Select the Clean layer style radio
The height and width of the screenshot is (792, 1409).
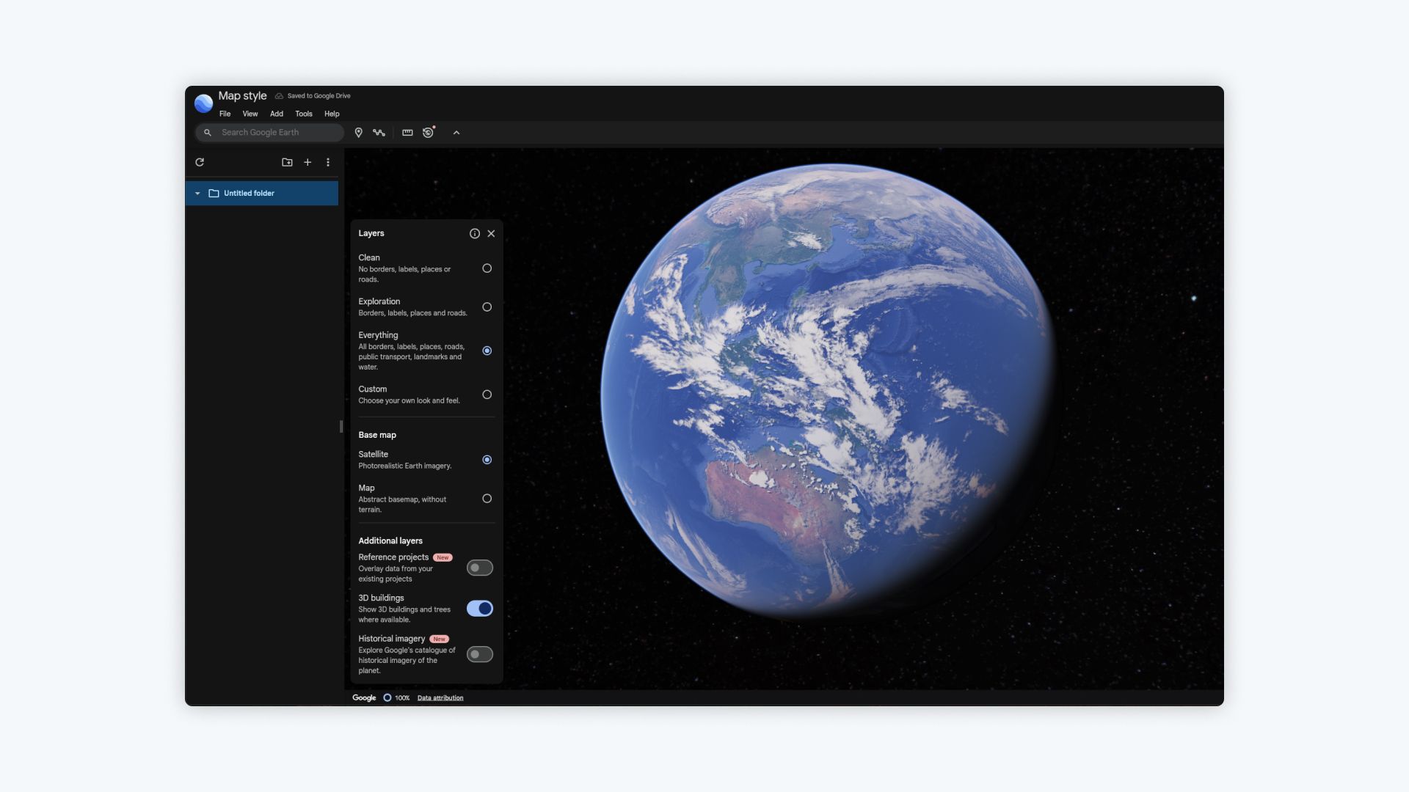pyautogui.click(x=487, y=268)
